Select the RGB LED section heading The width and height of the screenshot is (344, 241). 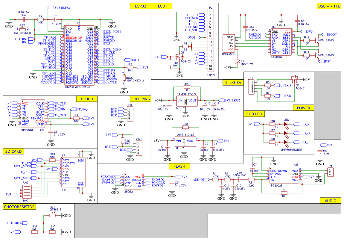click(254, 114)
